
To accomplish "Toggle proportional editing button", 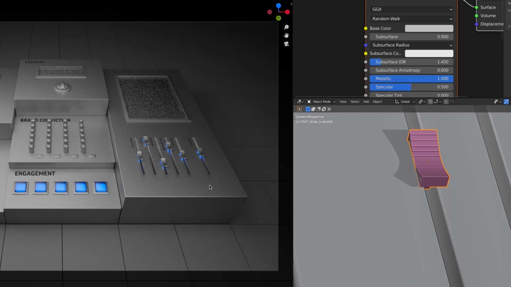I will pos(446,102).
